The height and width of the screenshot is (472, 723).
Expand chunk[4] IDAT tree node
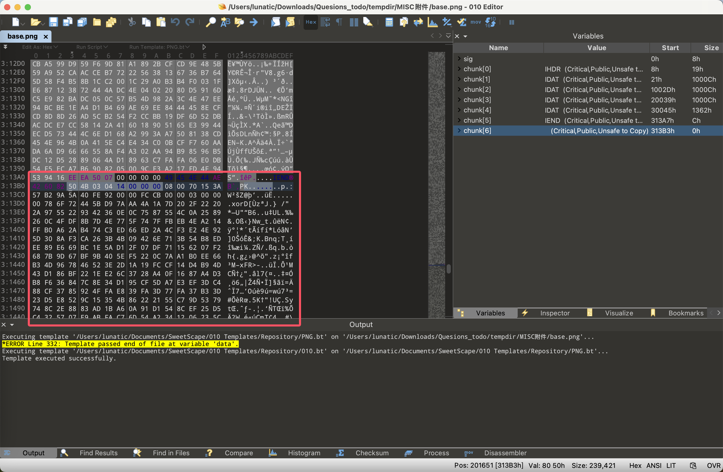tap(459, 110)
